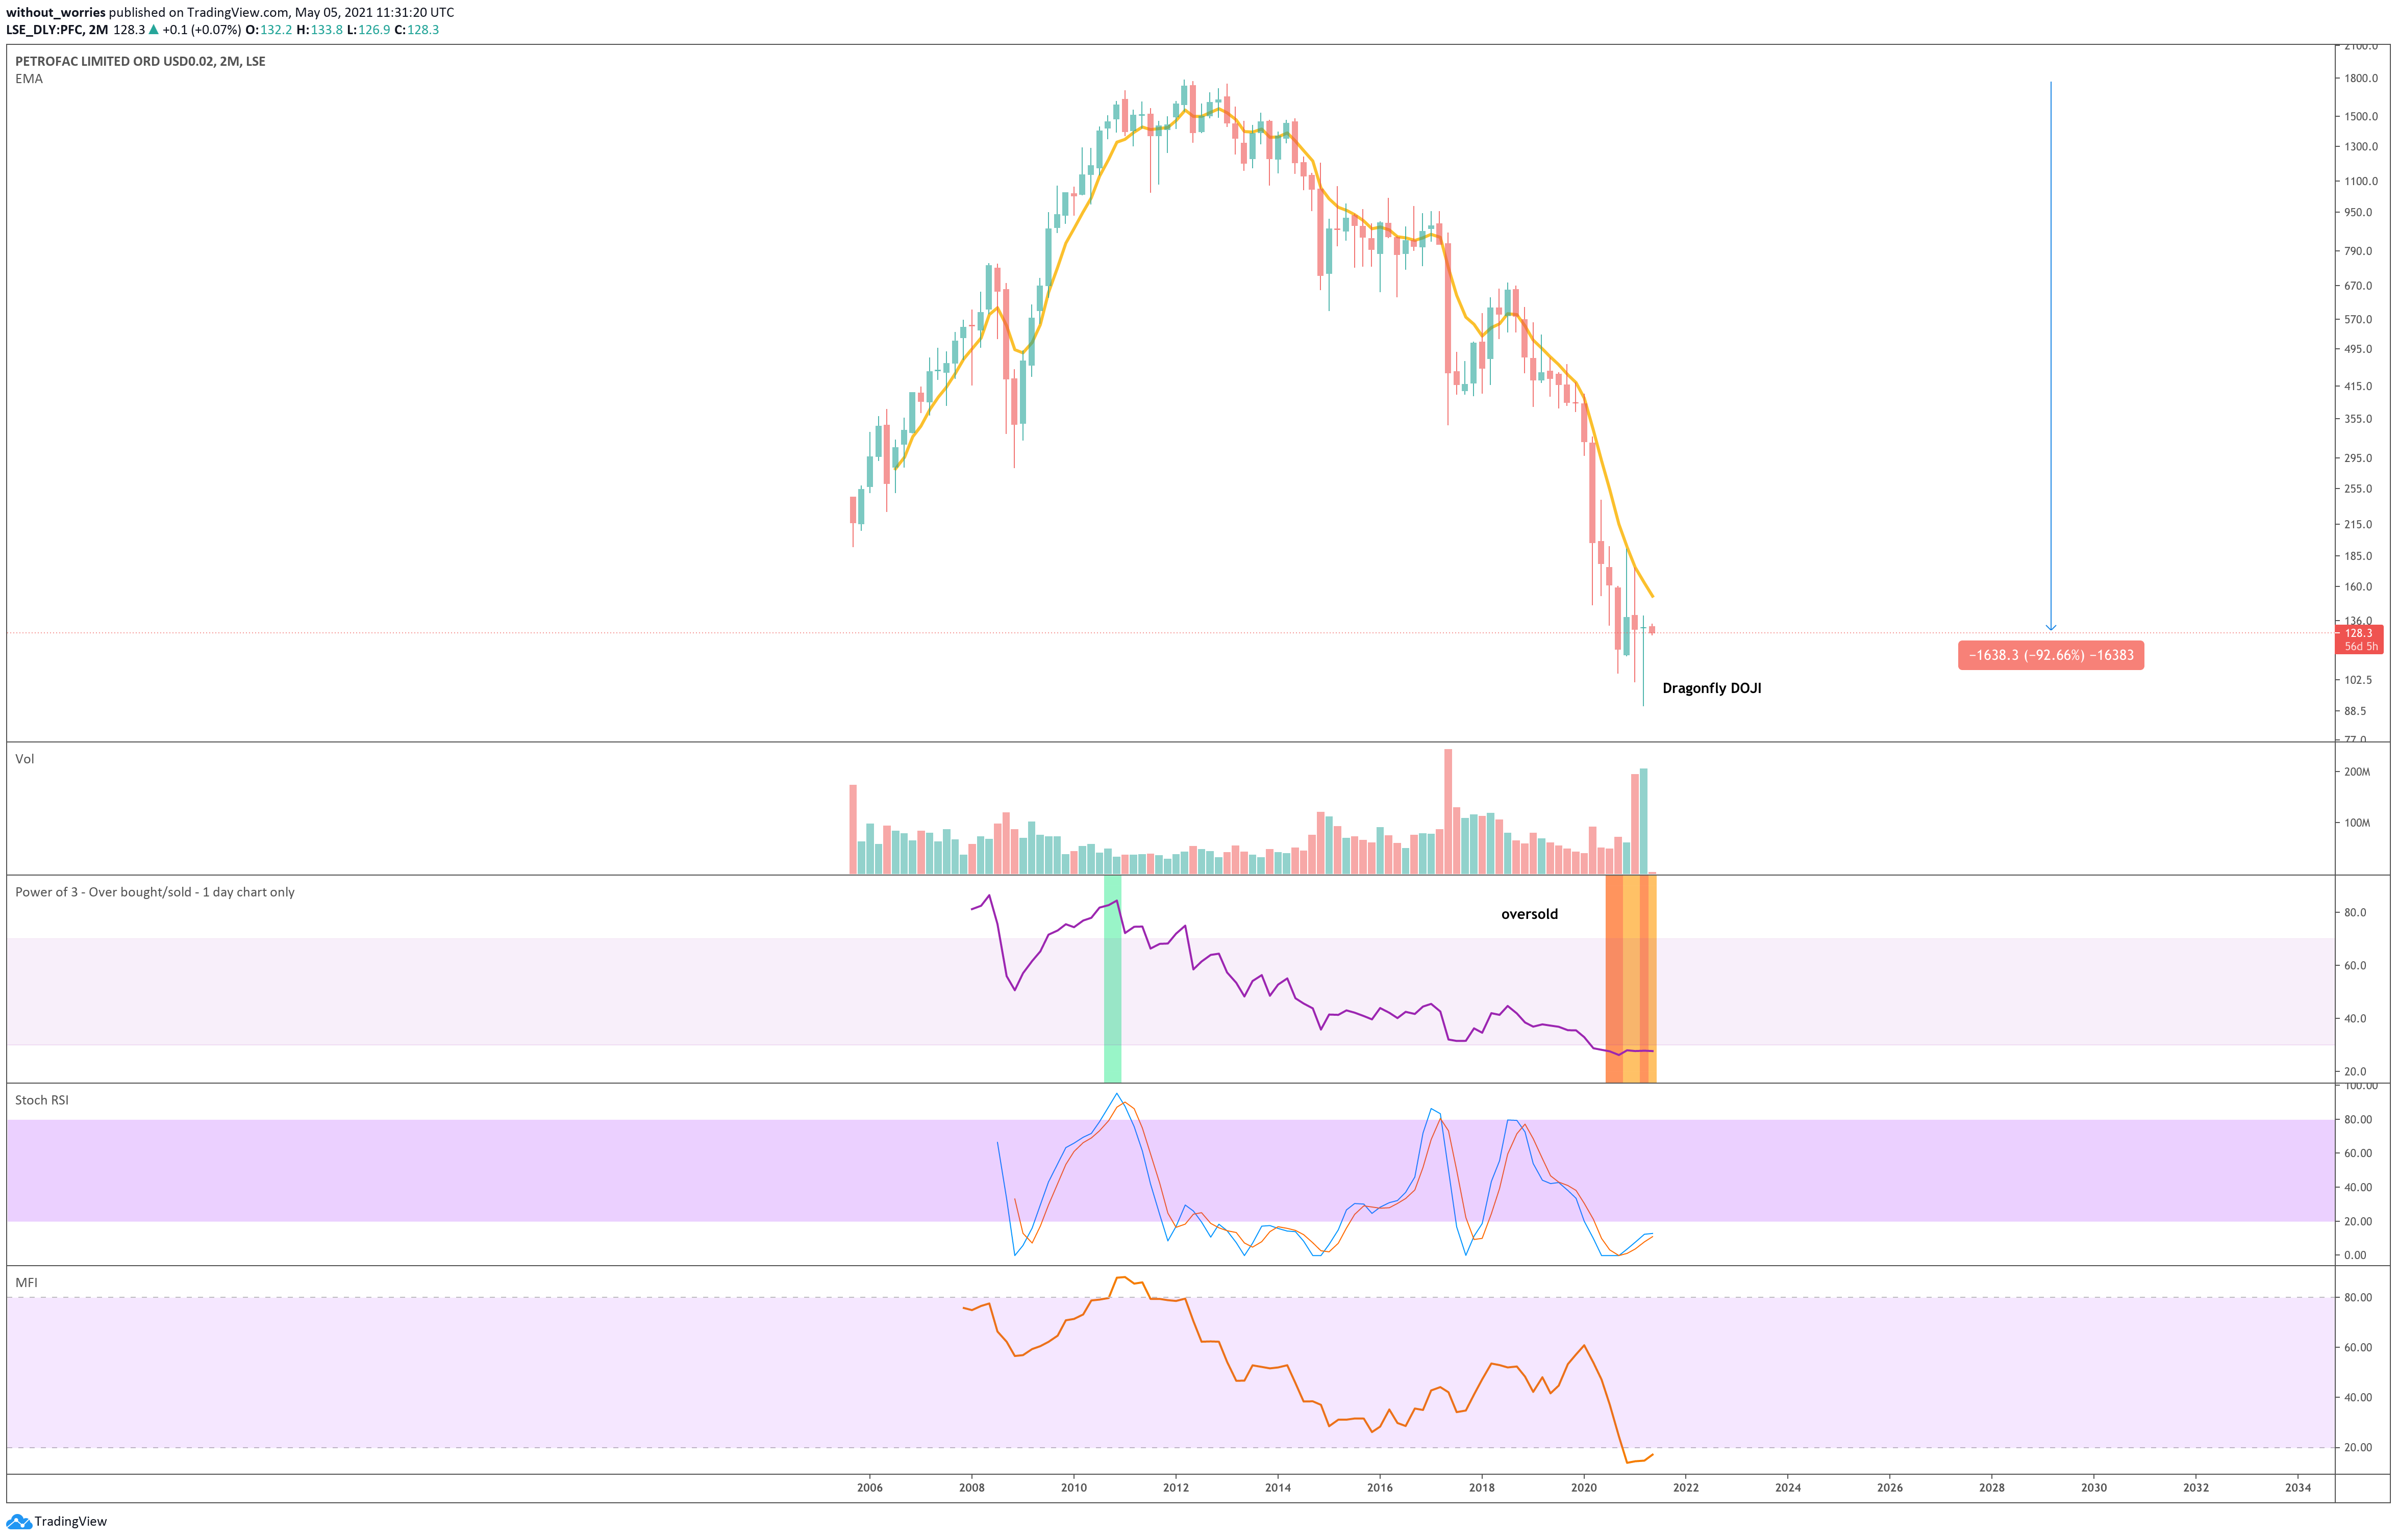Click the 570.0 price axis label
Screen dimensions: 2397x1540
point(2358,320)
